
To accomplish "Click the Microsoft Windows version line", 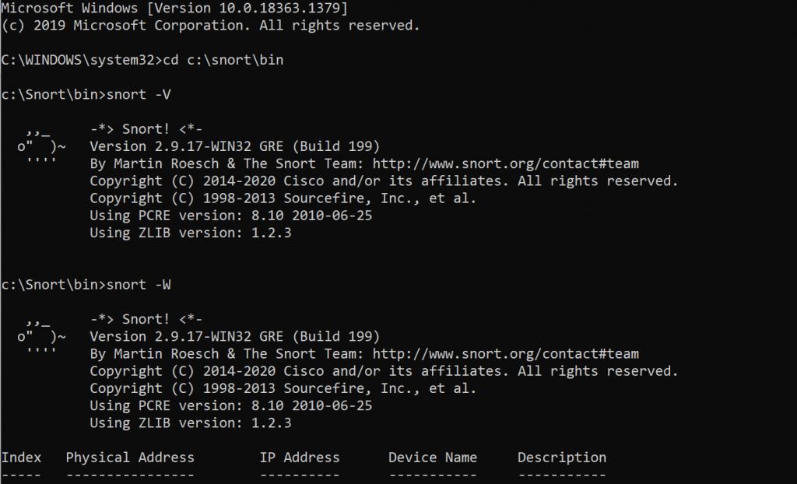I will [174, 8].
